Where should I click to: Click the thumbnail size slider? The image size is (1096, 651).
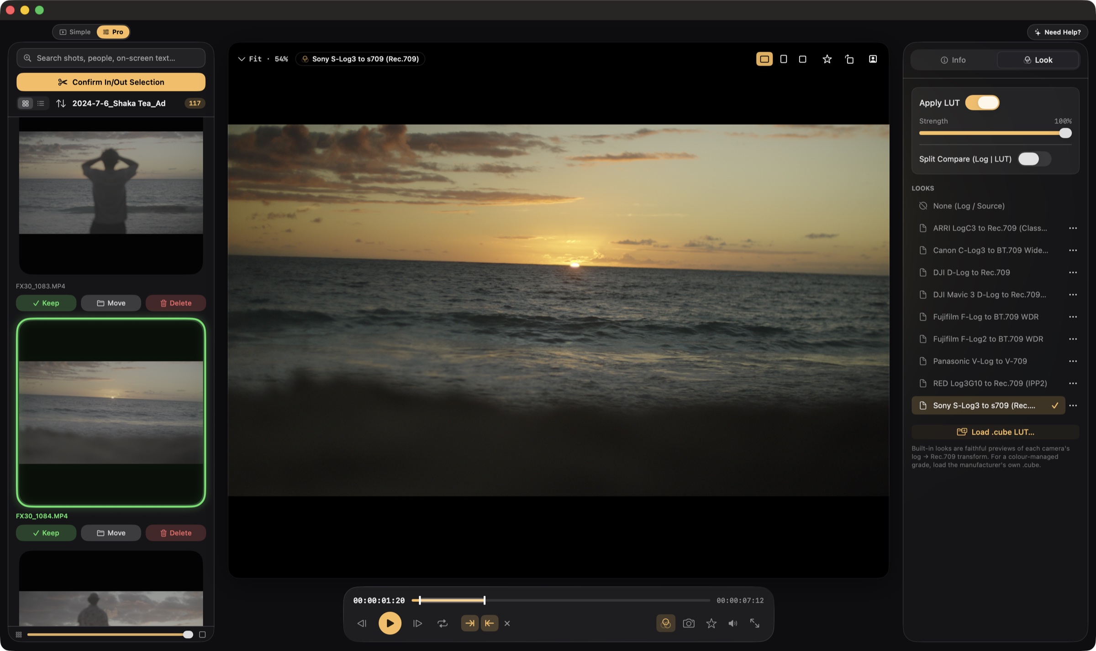tap(110, 635)
